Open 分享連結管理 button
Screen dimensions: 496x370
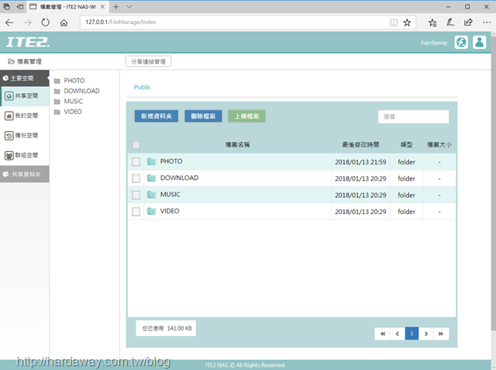(x=148, y=61)
